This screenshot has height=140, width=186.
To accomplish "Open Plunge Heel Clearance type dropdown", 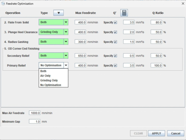I will pyautogui.click(x=66, y=32).
